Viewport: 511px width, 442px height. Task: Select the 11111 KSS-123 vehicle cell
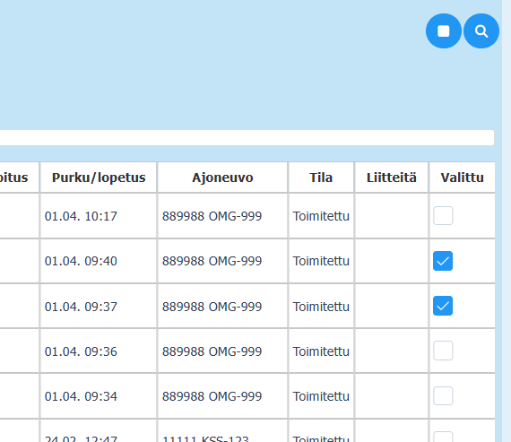click(222, 431)
